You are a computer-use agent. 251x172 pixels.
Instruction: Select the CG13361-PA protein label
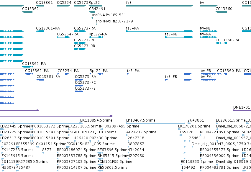tap(48, 76)
